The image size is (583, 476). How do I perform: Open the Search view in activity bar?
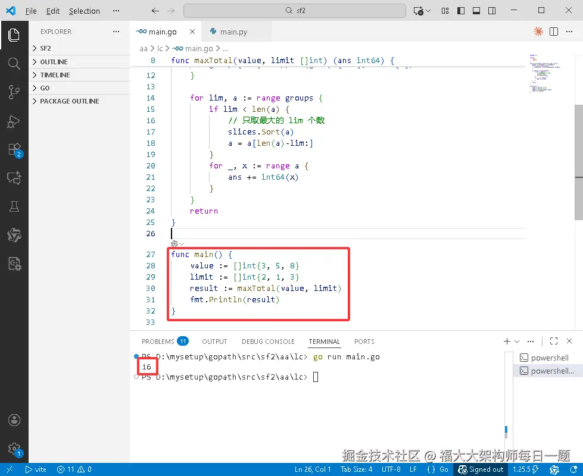(x=14, y=64)
